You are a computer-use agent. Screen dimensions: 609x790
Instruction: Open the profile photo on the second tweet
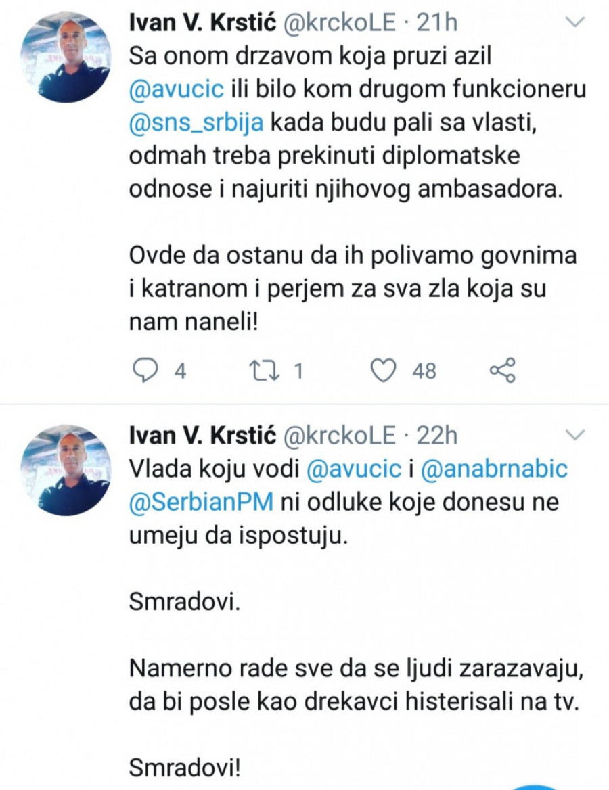point(66,471)
